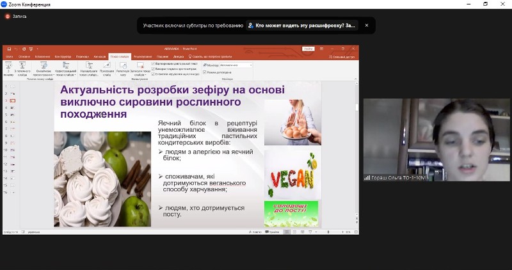Screen dimensions: 512x270
Task: Click spell check icon in status bar
Action: (x=23, y=232)
